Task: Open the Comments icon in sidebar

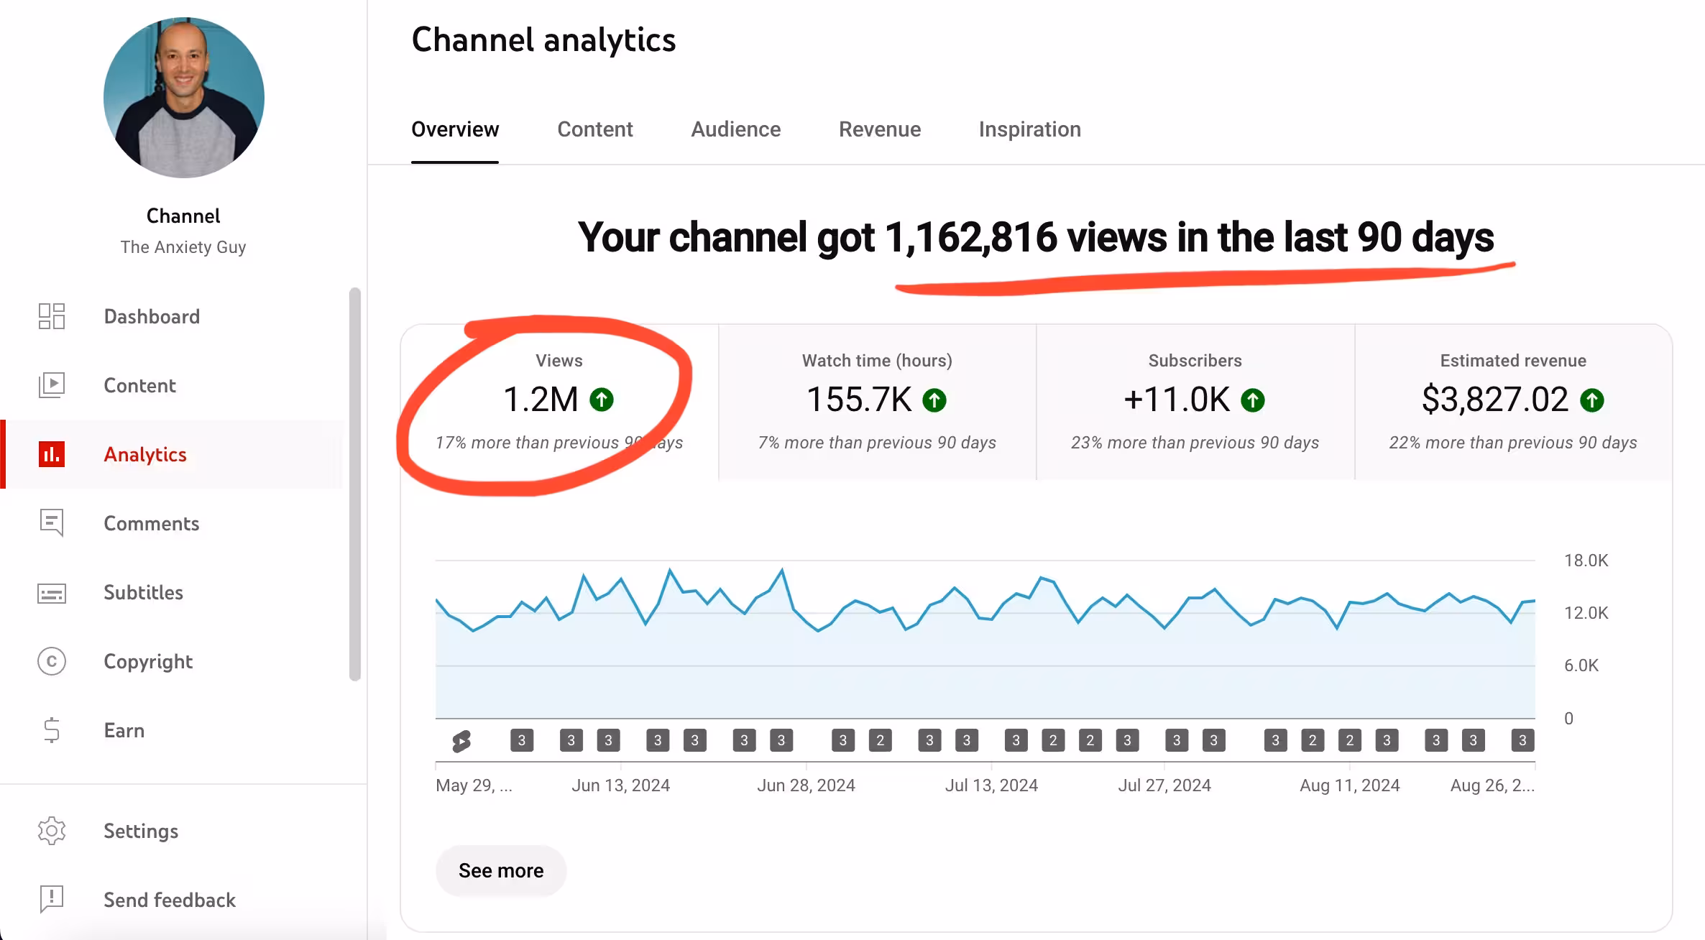Action: pos(52,523)
